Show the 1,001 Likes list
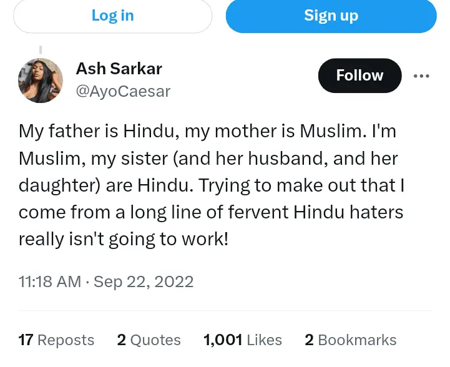The image size is (450, 367). coord(243,340)
